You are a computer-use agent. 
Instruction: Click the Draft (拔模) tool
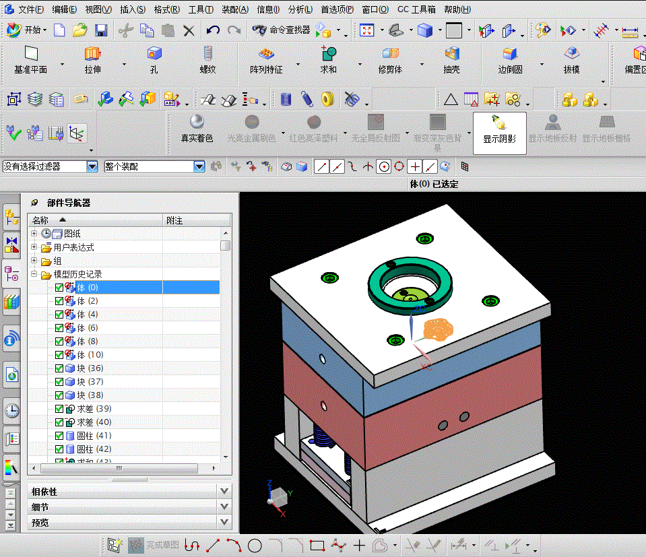[571, 61]
